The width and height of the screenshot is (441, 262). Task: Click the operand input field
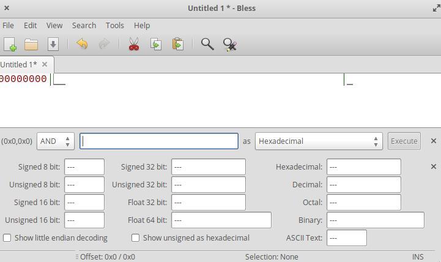pyautogui.click(x=159, y=141)
